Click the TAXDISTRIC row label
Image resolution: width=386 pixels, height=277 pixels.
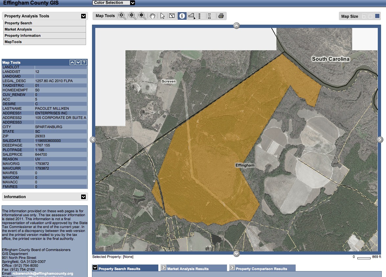point(13,86)
